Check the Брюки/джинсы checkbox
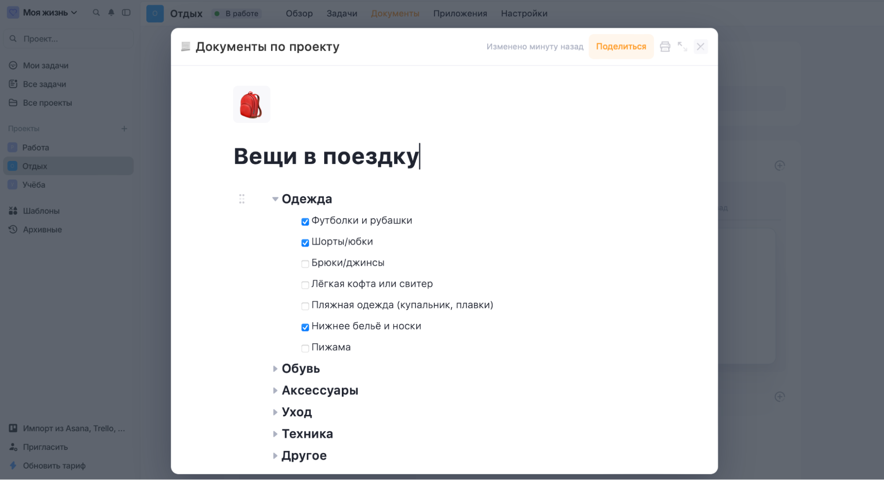The height and width of the screenshot is (480, 884). pos(305,264)
